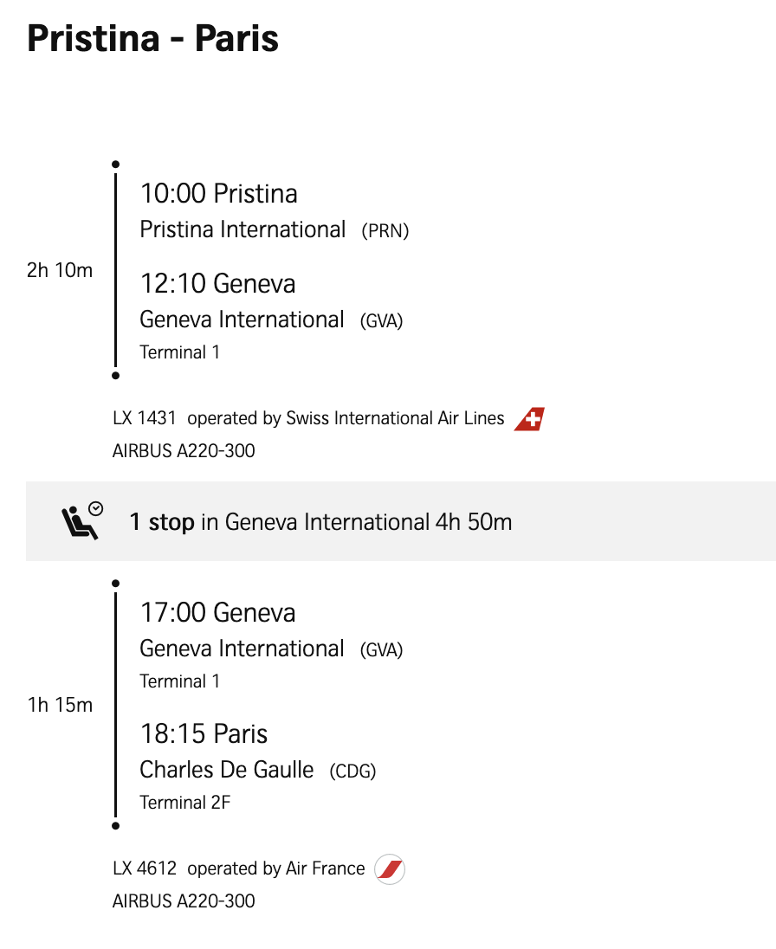
Task: Click flight number LX 1431
Action: pyautogui.click(x=145, y=418)
